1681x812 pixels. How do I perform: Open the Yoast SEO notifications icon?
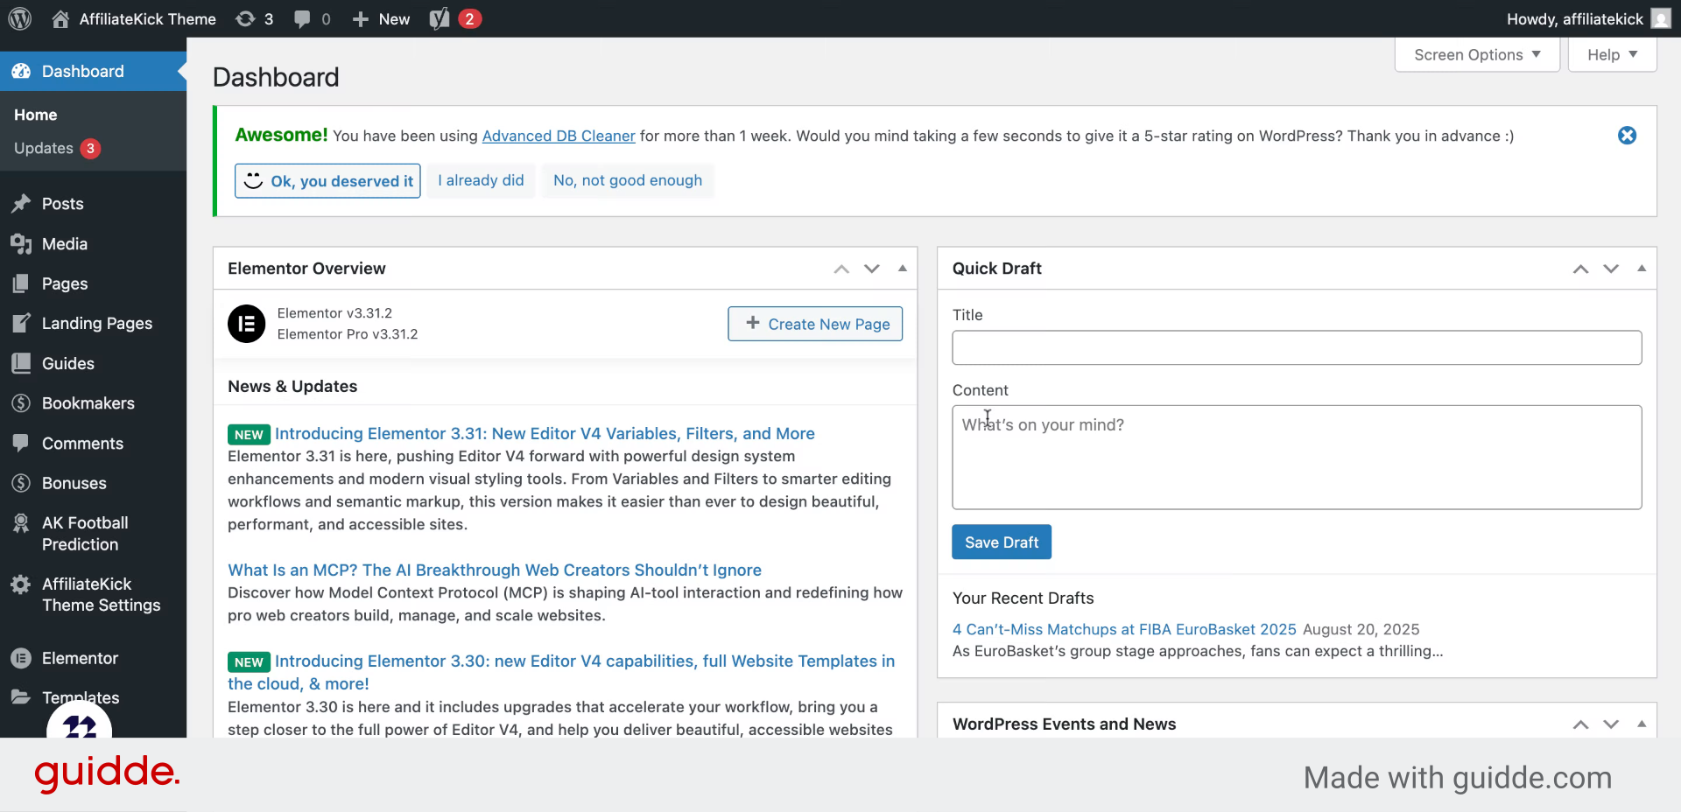tap(440, 18)
